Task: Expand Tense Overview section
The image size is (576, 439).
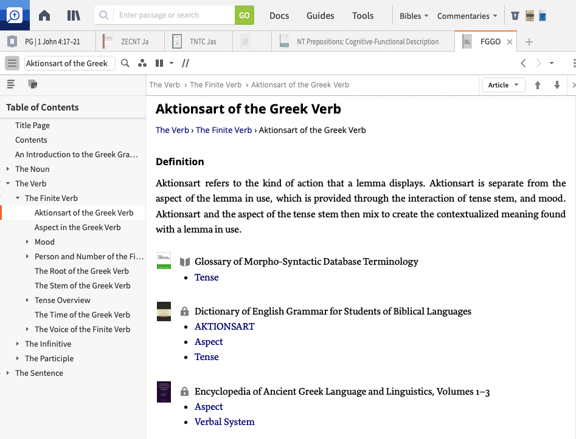Action: click(27, 300)
